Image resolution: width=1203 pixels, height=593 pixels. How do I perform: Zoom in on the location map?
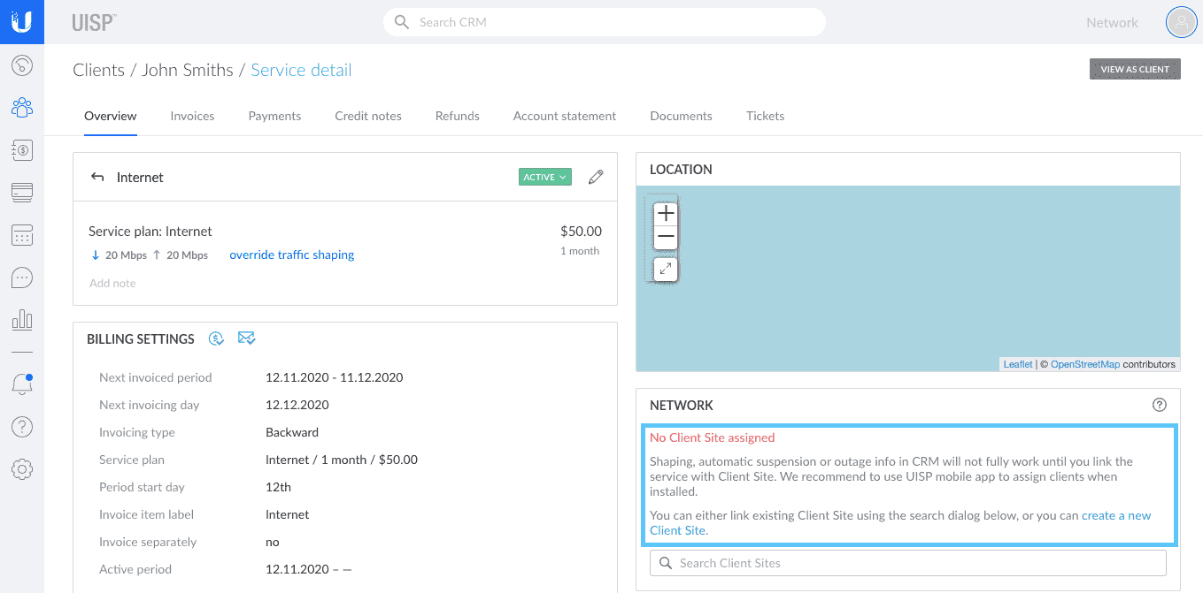tap(666, 213)
